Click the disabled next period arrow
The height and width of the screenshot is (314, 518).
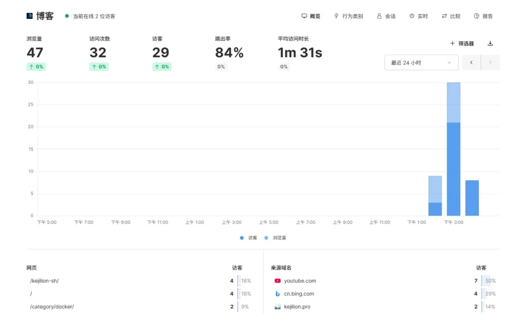(490, 63)
